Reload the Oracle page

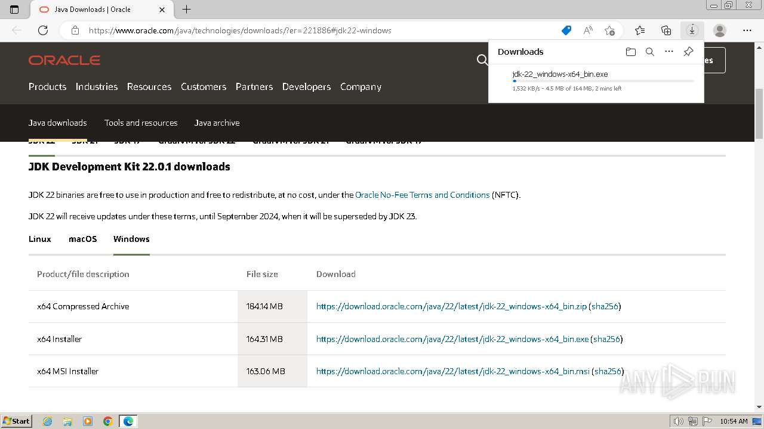coord(43,30)
